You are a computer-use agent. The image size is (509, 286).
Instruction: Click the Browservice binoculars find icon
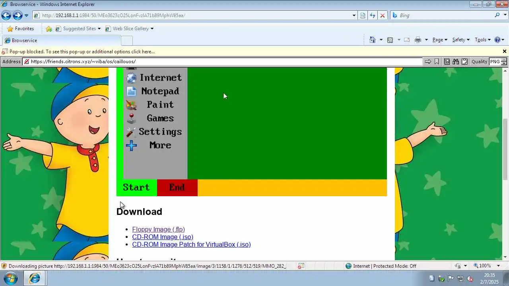tap(456, 62)
